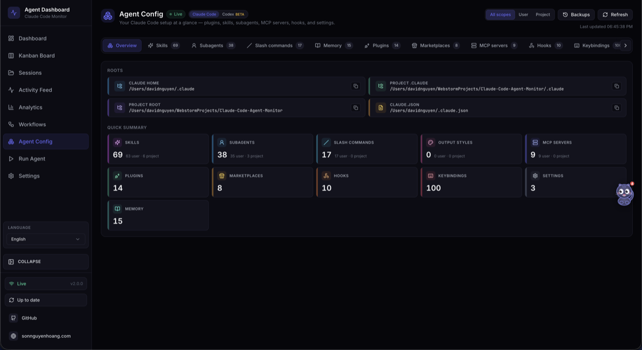Image resolution: width=642 pixels, height=350 pixels.
Task: Click the Claude Home folder tree icon
Action: (119, 86)
